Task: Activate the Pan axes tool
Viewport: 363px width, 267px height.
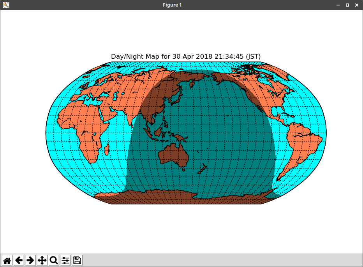Action: (x=42, y=260)
